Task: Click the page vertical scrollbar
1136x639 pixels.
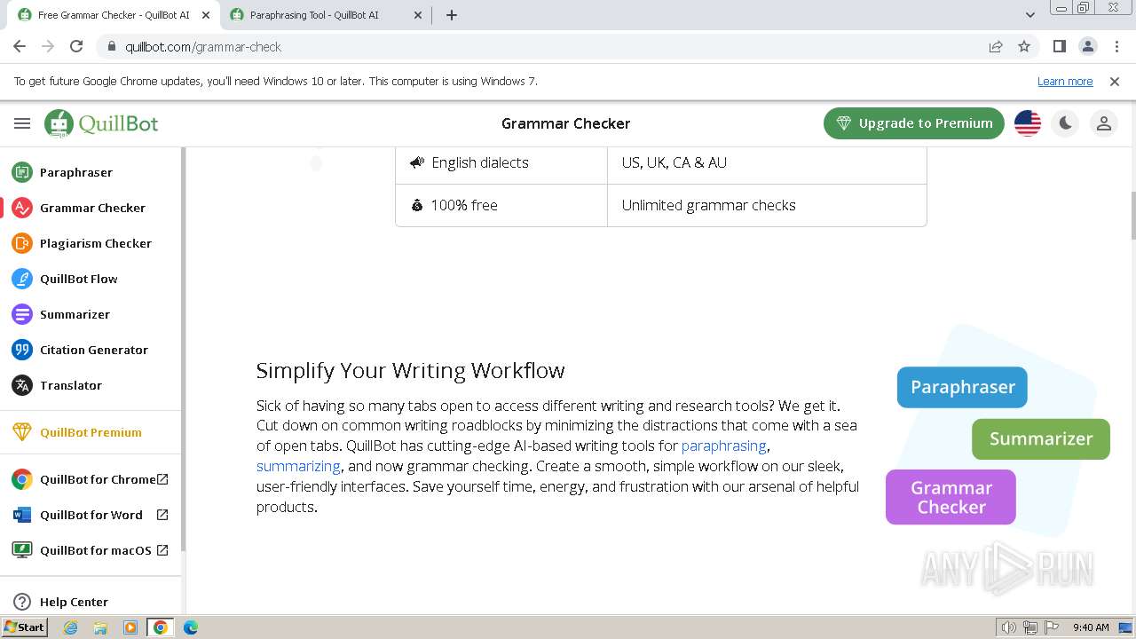Action: (x=1132, y=216)
